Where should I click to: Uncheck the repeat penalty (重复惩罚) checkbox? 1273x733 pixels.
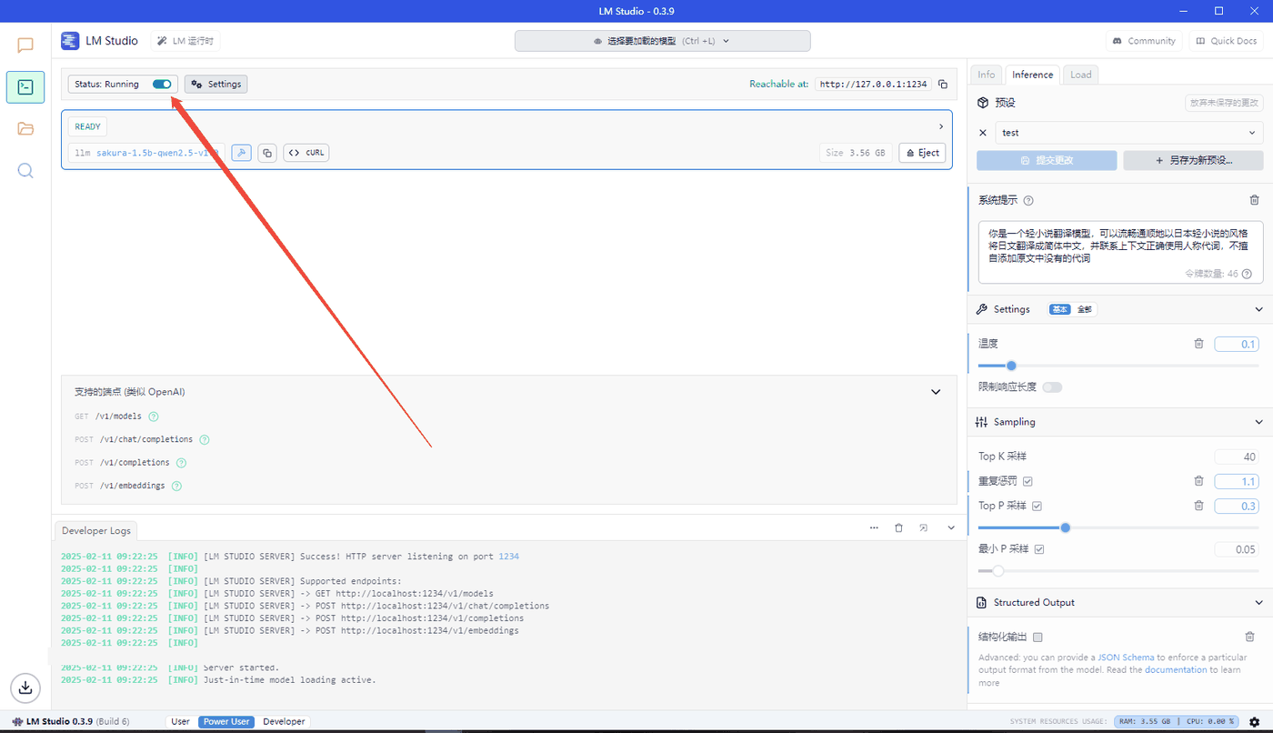[x=1027, y=481]
